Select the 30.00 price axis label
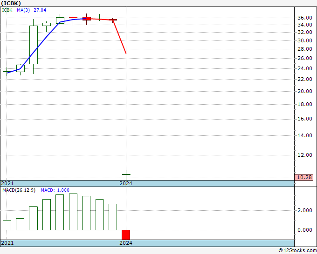The image size is (317, 254). [x=305, y=40]
